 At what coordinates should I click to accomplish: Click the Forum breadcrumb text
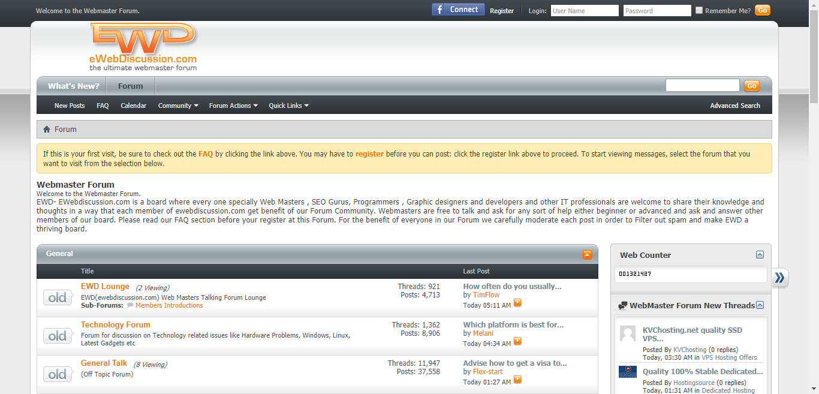point(65,130)
